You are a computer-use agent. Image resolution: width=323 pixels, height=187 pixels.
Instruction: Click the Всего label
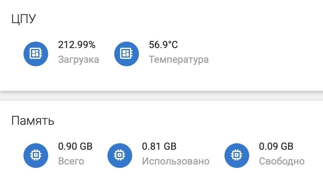coord(71,161)
